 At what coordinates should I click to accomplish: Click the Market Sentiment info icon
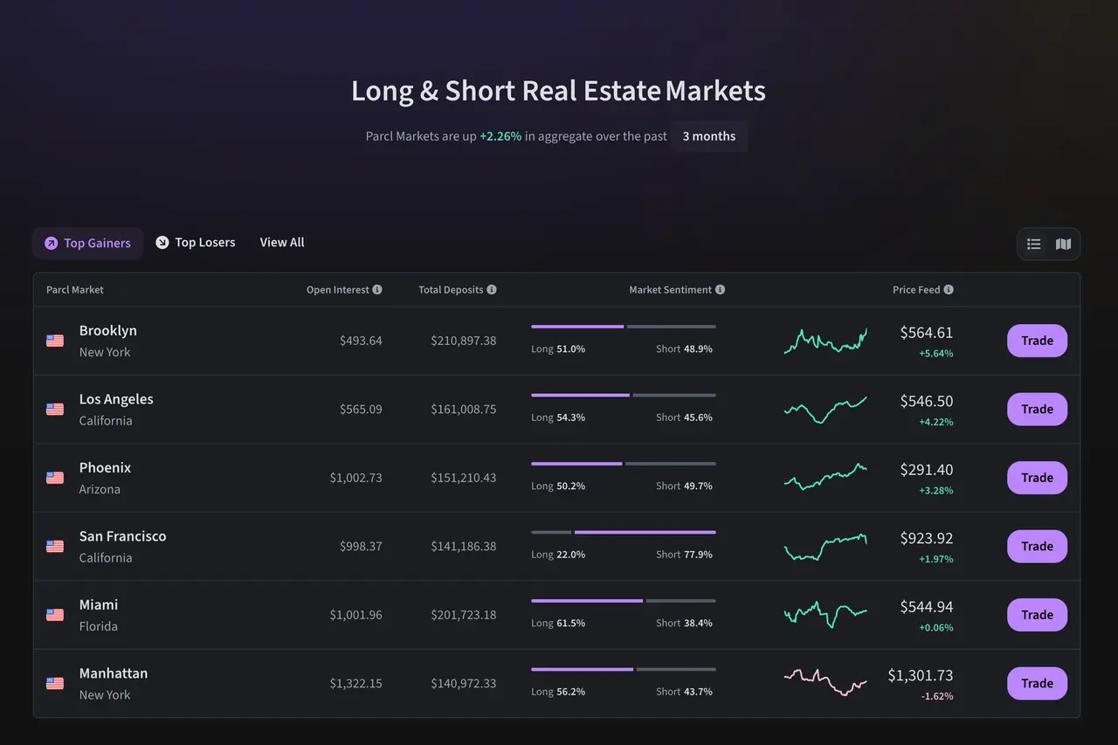(720, 290)
